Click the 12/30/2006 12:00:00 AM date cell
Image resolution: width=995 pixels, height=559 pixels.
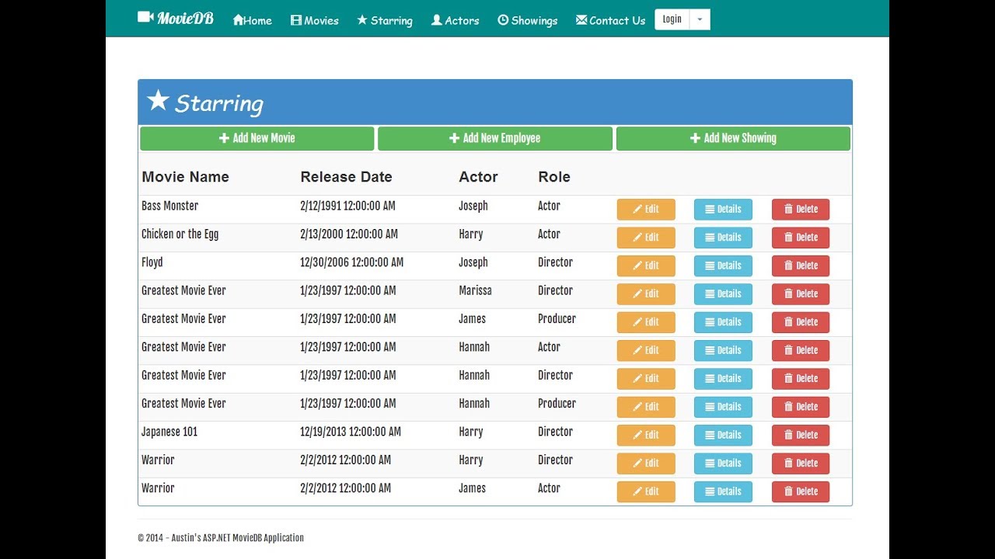pyautogui.click(x=351, y=262)
